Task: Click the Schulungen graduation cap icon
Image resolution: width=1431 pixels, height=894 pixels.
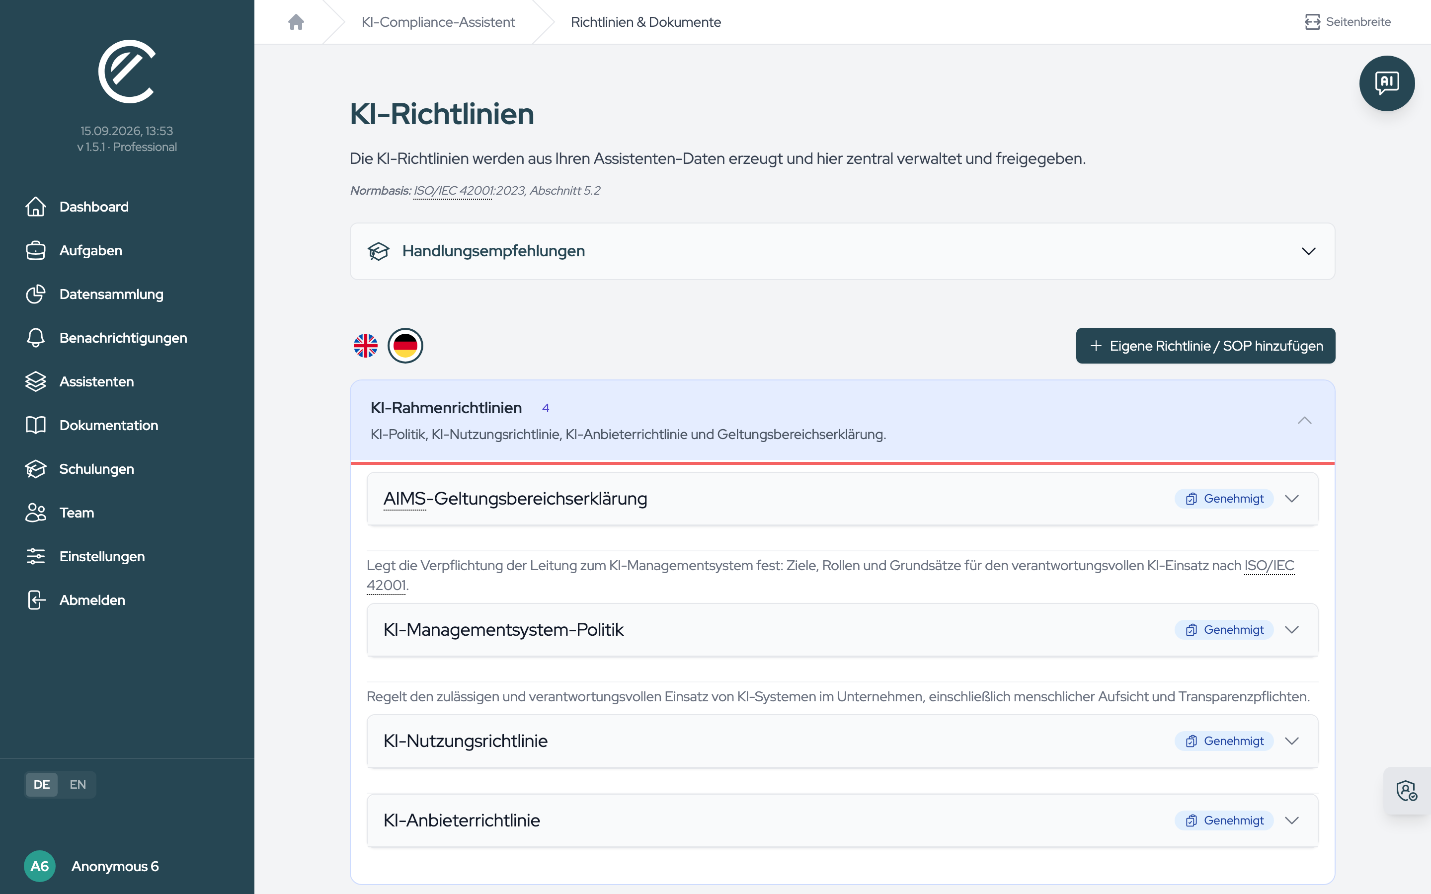Action: 35,469
